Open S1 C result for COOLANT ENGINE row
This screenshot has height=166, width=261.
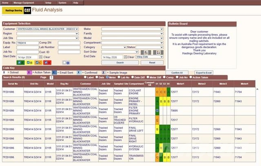157,92
